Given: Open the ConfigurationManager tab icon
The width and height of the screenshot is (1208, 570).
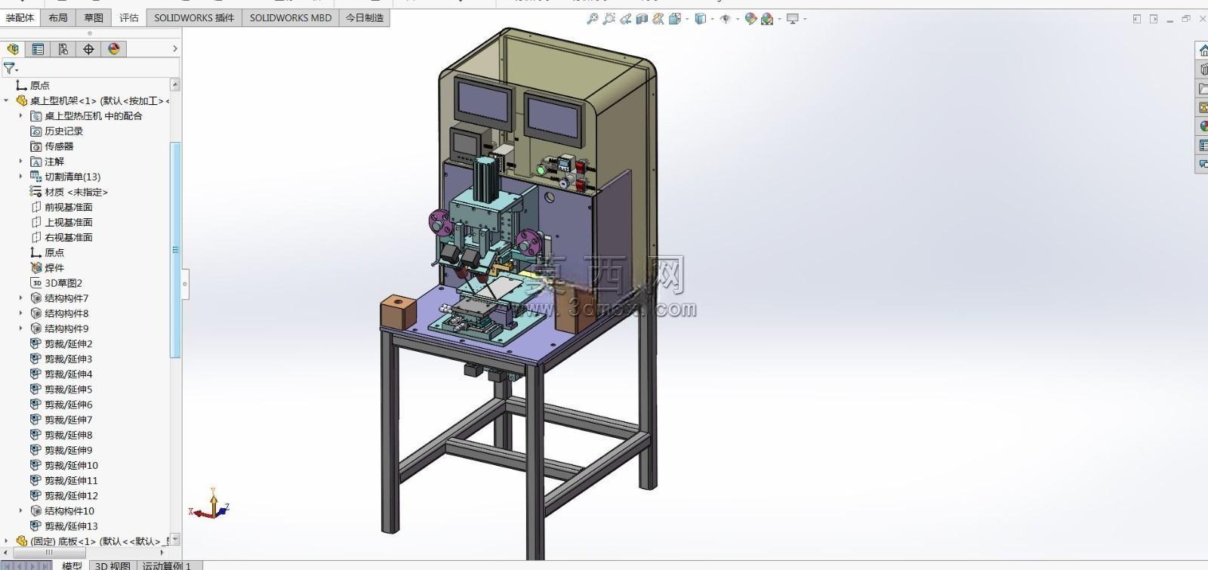Looking at the screenshot, I should coord(63,49).
